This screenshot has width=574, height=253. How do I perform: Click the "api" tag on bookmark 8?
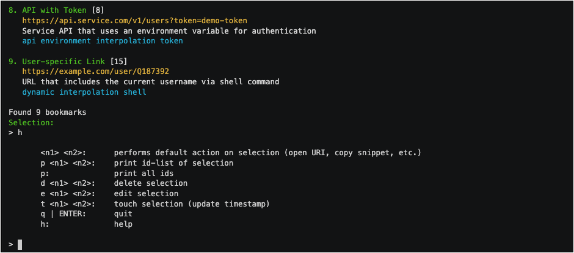(x=29, y=41)
